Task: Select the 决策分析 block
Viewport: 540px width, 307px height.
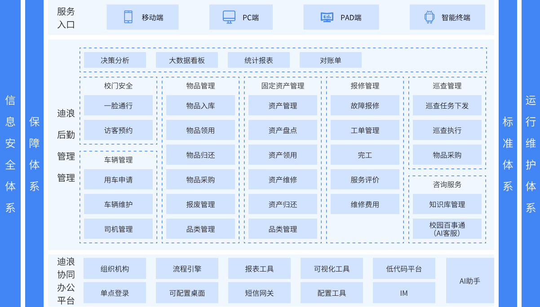Action: (115, 60)
